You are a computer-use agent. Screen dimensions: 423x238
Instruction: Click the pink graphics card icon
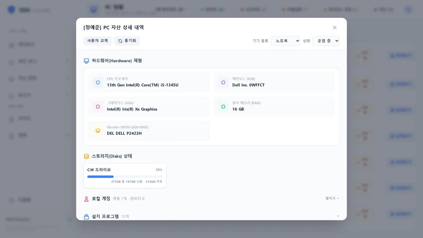pos(98,107)
